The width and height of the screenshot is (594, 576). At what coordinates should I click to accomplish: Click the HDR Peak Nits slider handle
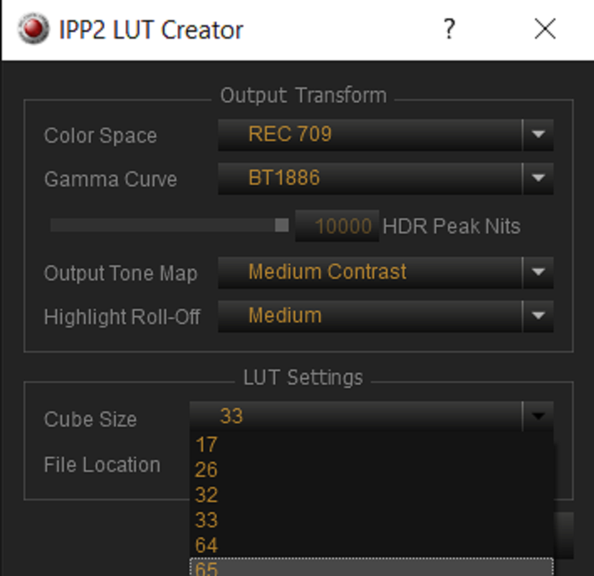[281, 225]
